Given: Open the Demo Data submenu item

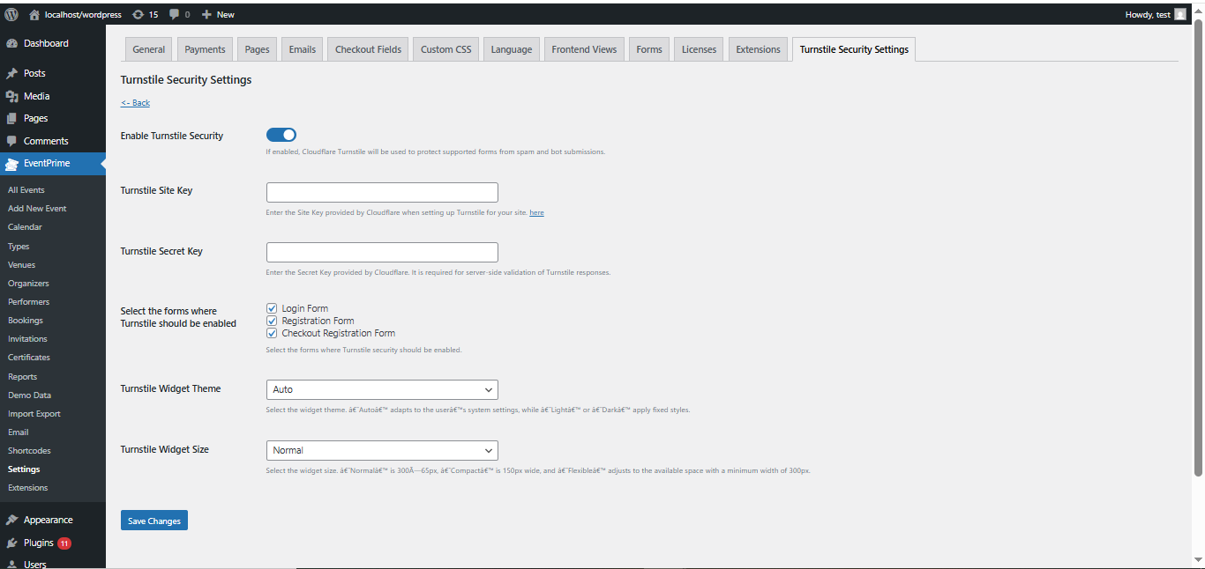Looking at the screenshot, I should pos(29,395).
